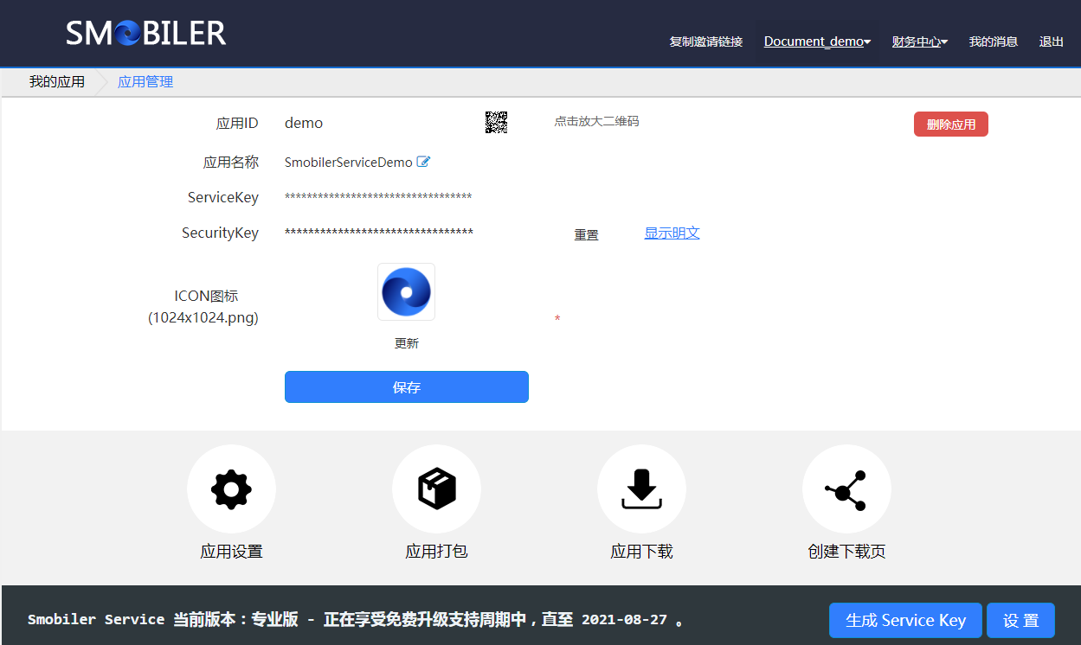The height and width of the screenshot is (645, 1081).
Task: Expand the 财务中心 dropdown
Action: click(x=920, y=42)
